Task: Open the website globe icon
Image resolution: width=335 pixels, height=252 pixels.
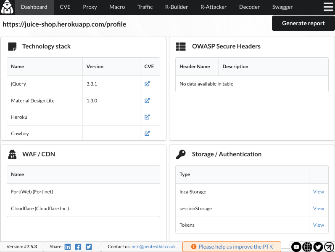Action: tap(307, 247)
